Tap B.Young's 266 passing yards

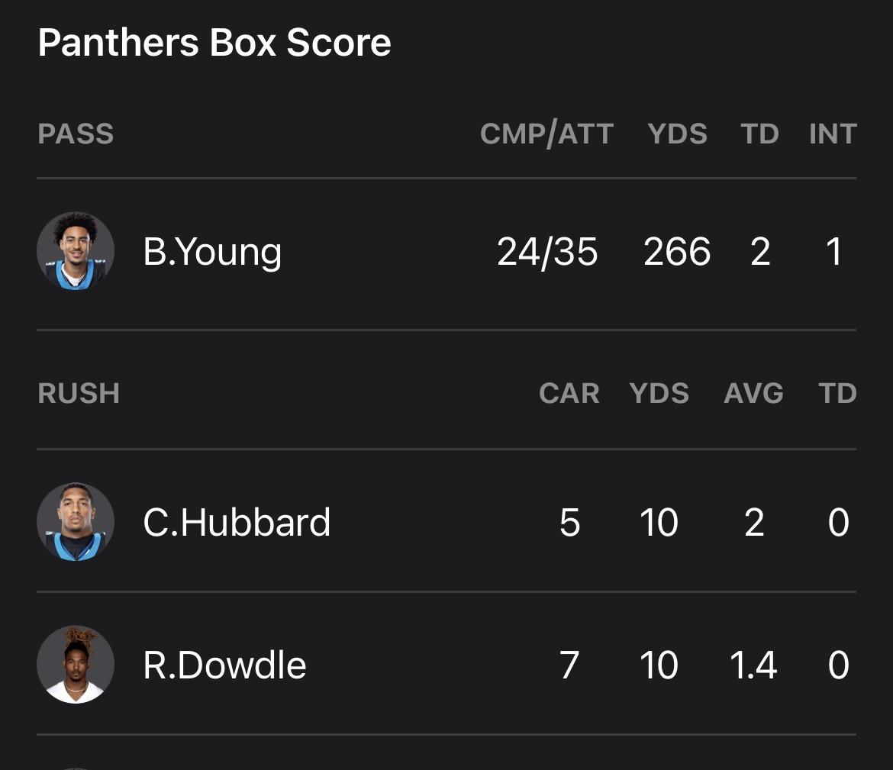tap(677, 252)
